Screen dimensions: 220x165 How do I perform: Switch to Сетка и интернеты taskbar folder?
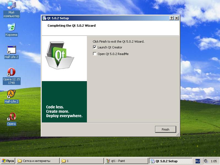38,161
